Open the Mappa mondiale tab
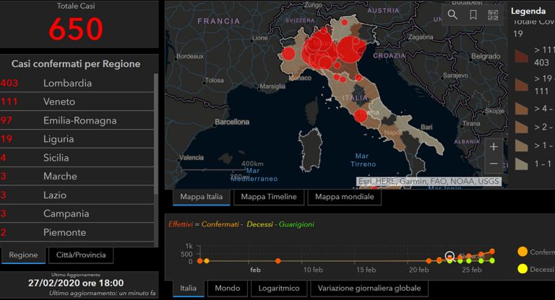The height and width of the screenshot is (300, 555). pos(345,197)
